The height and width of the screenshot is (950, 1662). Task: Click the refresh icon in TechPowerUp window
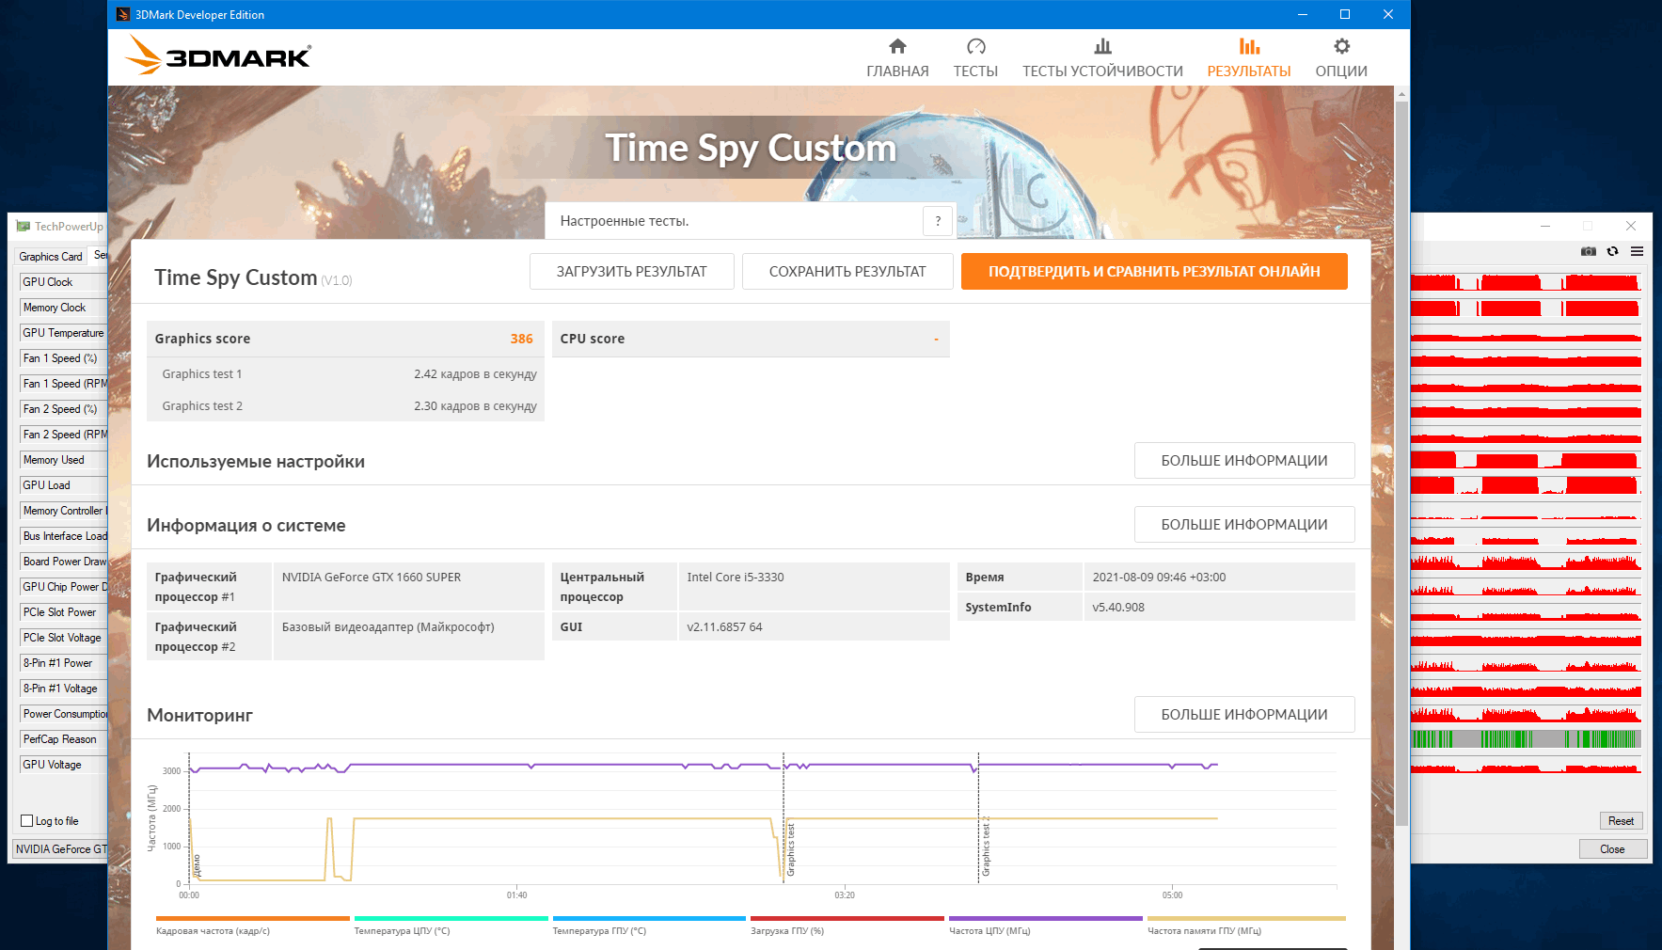tap(1613, 251)
